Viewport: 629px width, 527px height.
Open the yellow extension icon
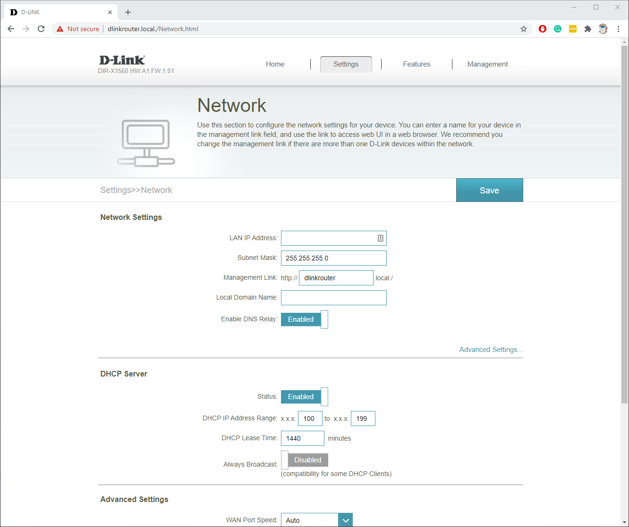573,29
